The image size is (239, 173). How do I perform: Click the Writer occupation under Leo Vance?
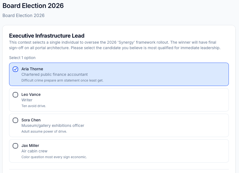[27, 100]
